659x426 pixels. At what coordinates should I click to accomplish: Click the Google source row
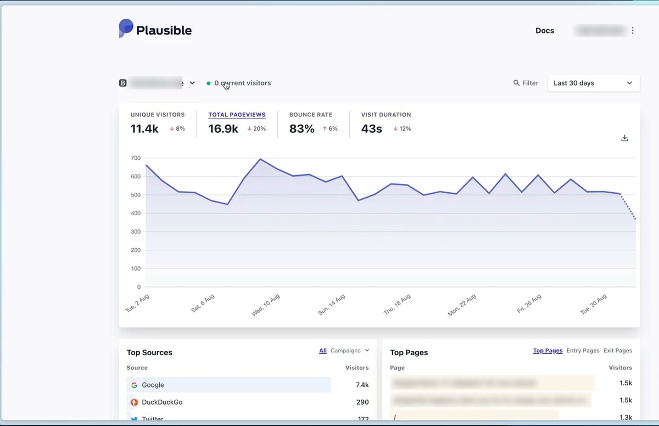pyautogui.click(x=248, y=385)
